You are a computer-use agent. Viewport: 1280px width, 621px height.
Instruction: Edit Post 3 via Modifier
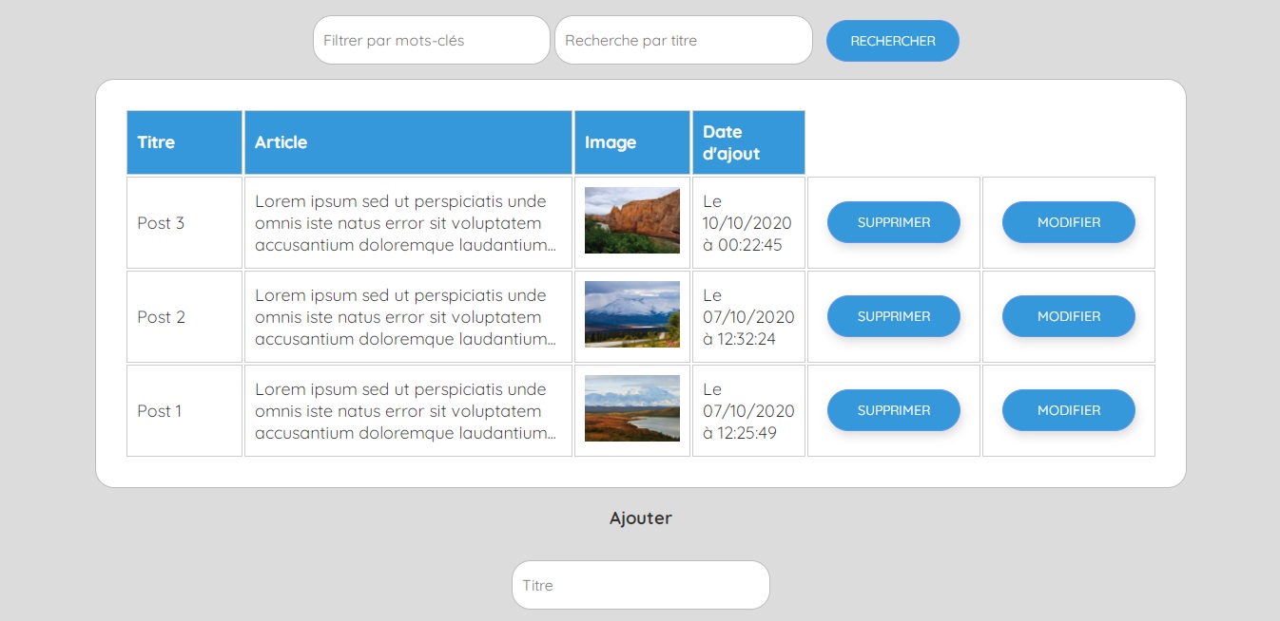coord(1068,222)
